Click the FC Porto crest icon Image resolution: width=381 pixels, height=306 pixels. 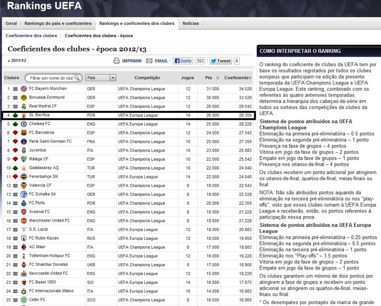pos(24,203)
